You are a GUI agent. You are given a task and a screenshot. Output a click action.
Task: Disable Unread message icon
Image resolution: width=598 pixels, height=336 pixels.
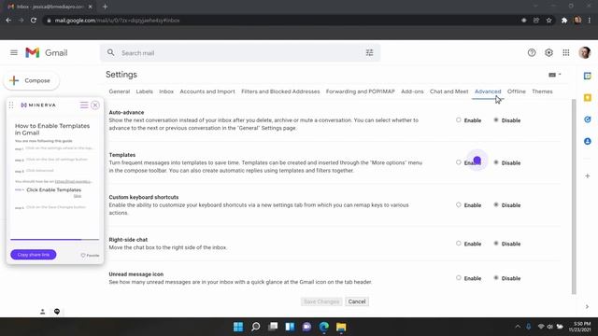tap(496, 278)
